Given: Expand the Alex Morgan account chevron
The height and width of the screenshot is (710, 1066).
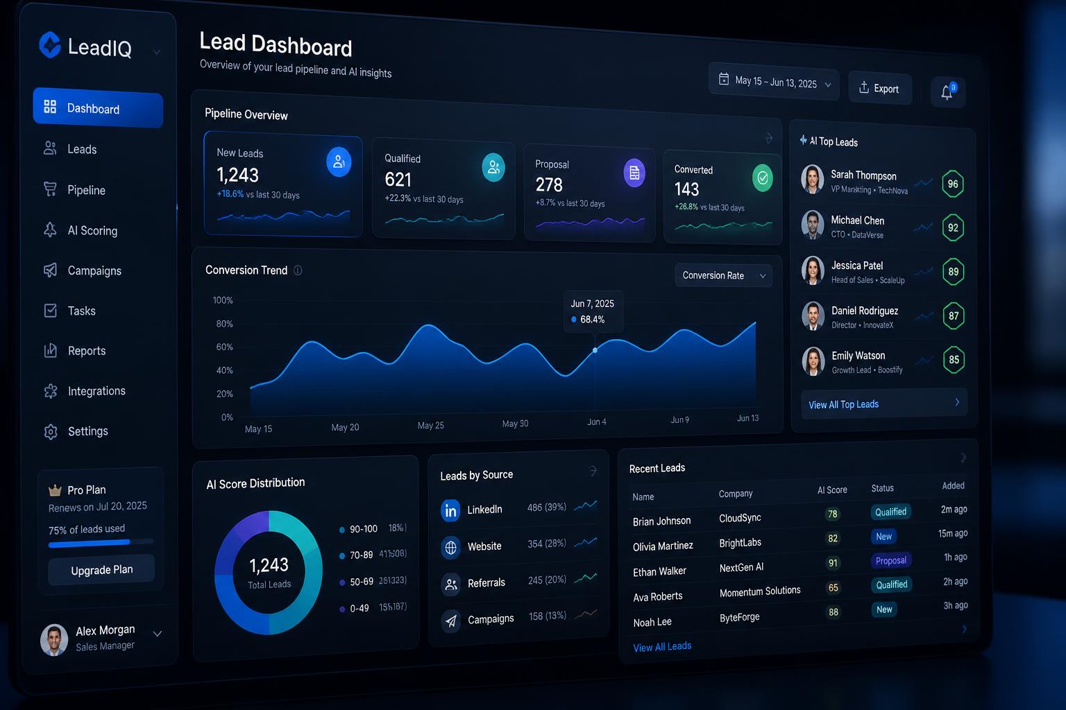Looking at the screenshot, I should 158,634.
